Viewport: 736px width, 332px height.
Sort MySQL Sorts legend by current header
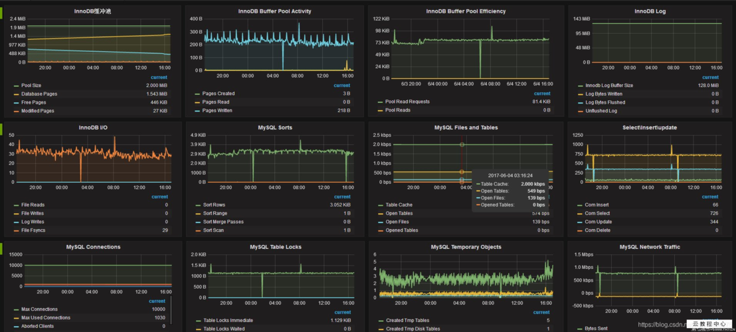341,197
